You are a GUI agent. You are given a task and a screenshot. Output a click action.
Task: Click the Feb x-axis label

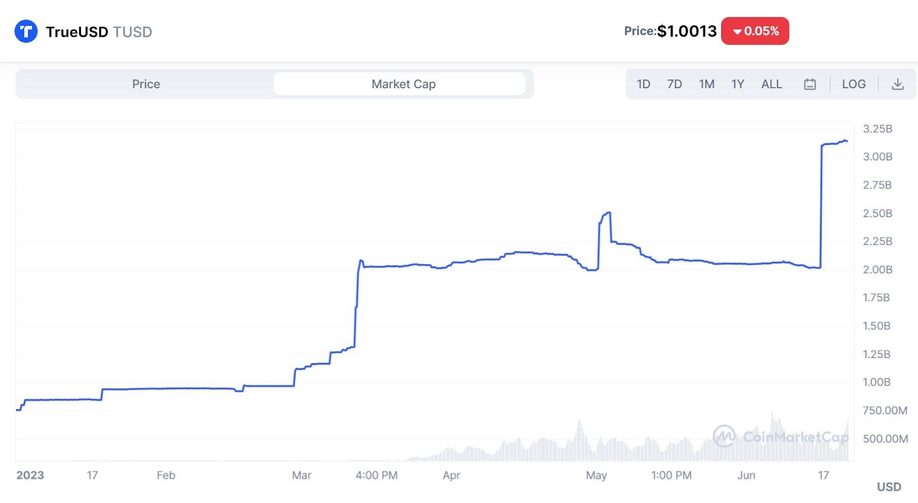click(166, 476)
